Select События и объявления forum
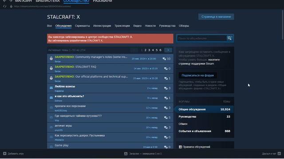Viewport: 284px width, 159px height. point(204,131)
